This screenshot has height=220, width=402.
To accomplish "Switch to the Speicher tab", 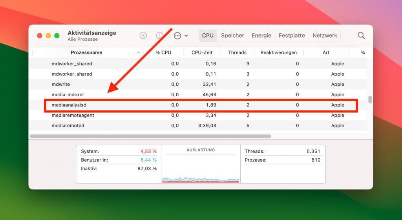I will (x=232, y=36).
